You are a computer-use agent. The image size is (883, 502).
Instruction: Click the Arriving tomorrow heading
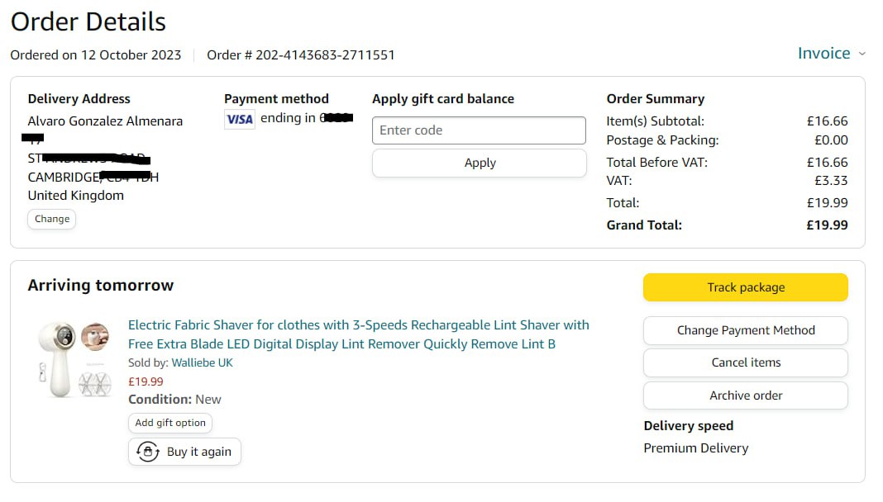[101, 286]
